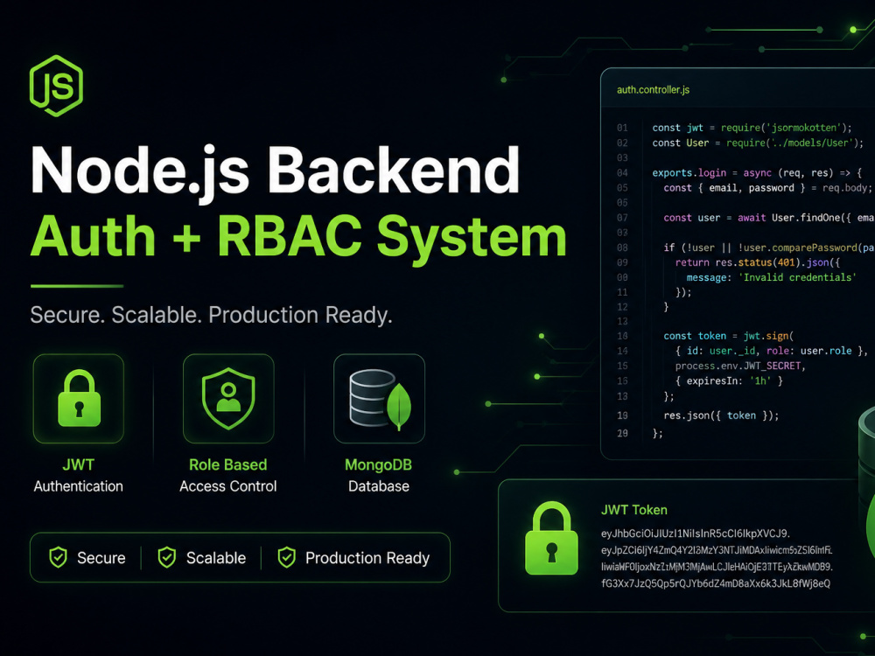This screenshot has height=656, width=875.
Task: Click the 'Invalid credentials' message string
Action: (797, 277)
